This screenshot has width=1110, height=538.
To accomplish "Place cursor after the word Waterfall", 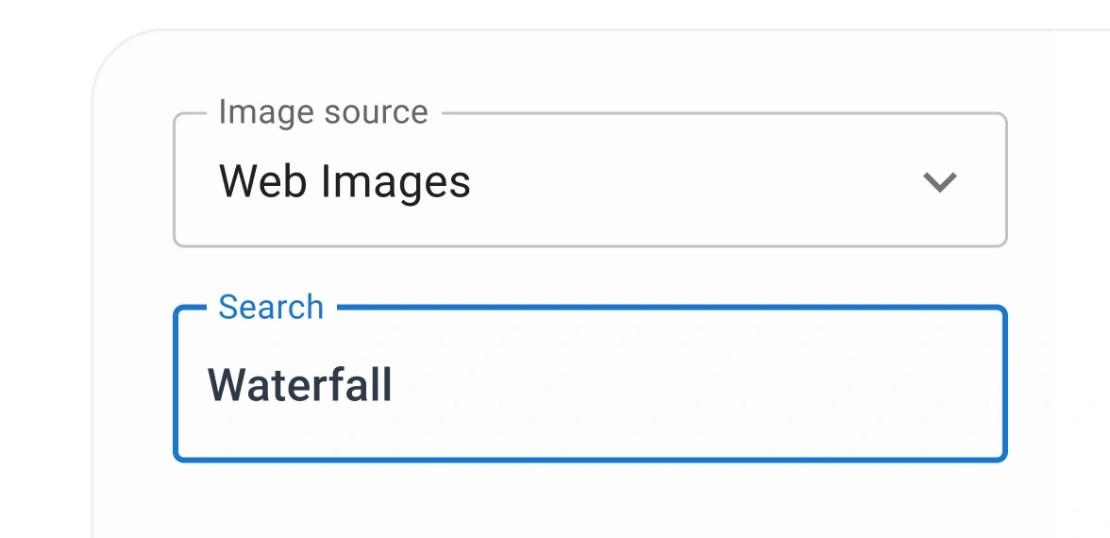I will [x=395, y=385].
